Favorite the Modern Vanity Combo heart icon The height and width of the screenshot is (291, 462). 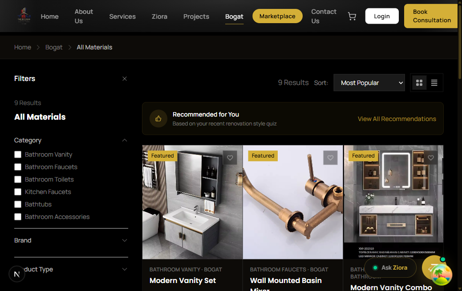click(431, 158)
